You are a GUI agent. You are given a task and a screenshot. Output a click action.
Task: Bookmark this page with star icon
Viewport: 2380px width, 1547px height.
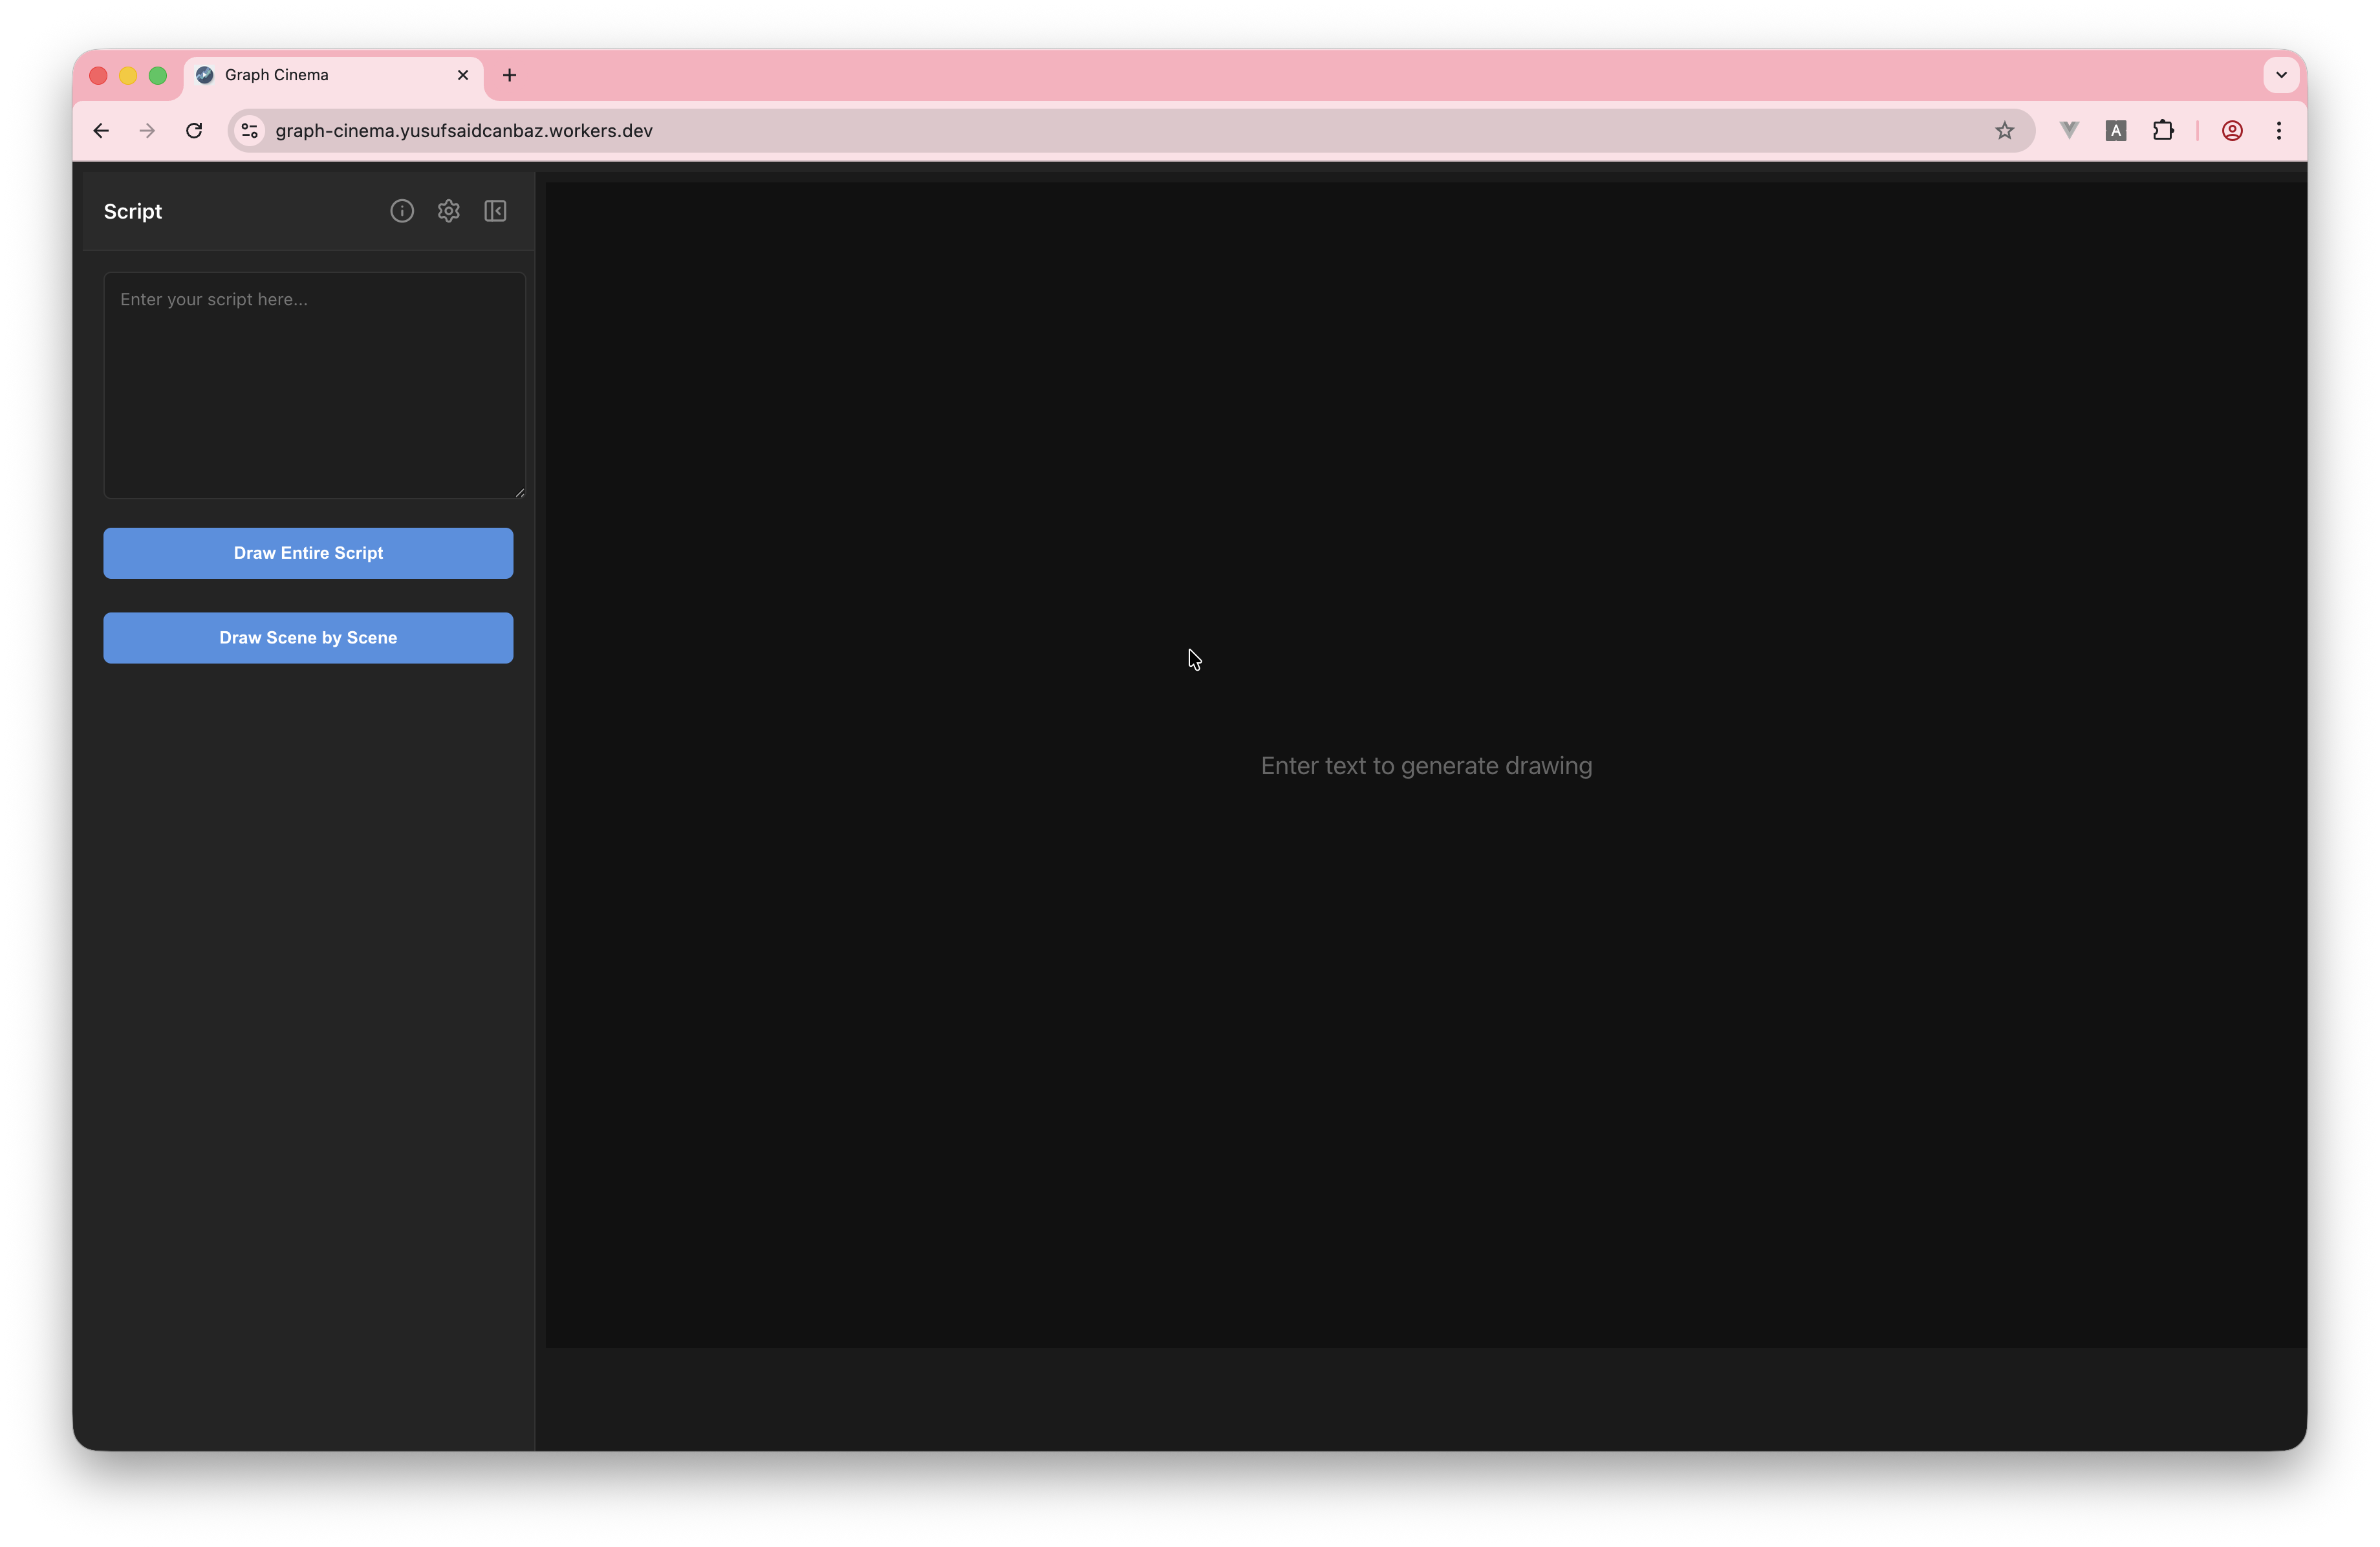click(x=2004, y=131)
